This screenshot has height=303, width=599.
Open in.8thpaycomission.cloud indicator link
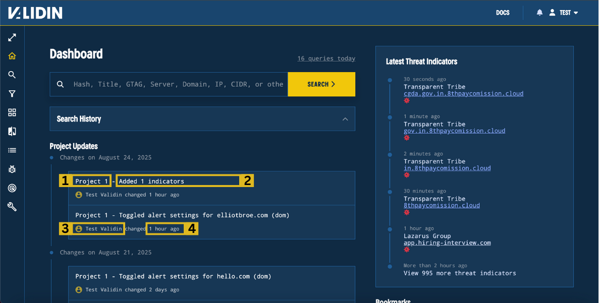point(447,168)
